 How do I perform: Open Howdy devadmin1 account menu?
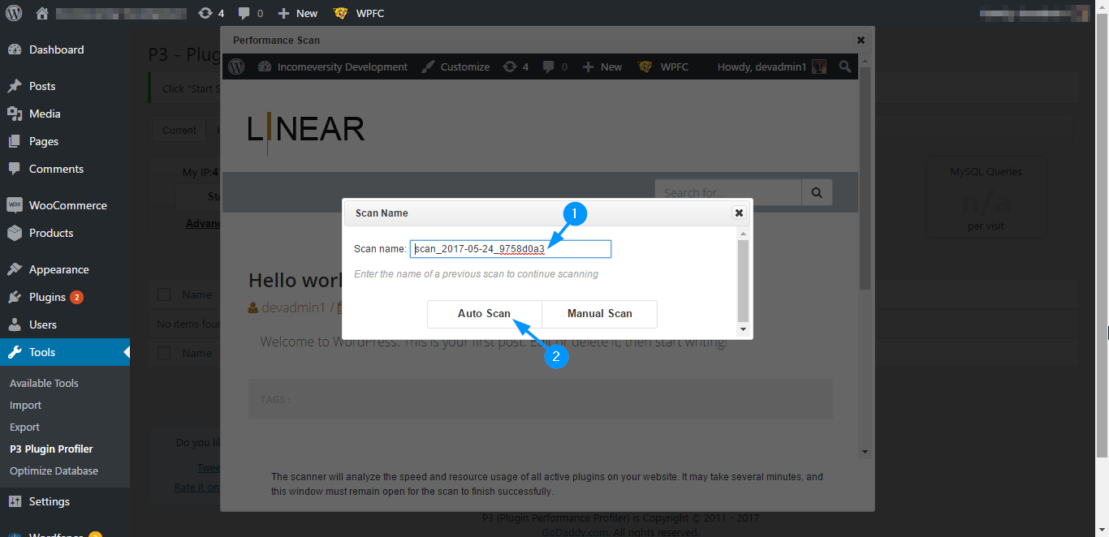coord(771,67)
